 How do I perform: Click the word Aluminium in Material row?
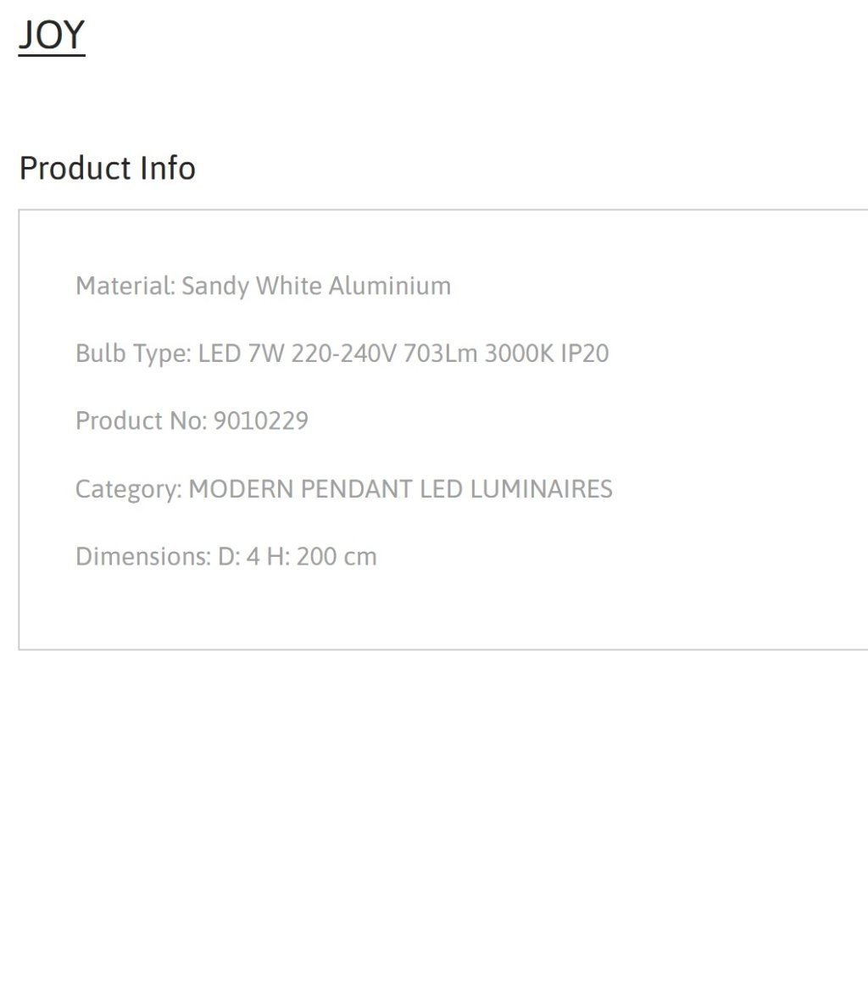(x=390, y=286)
